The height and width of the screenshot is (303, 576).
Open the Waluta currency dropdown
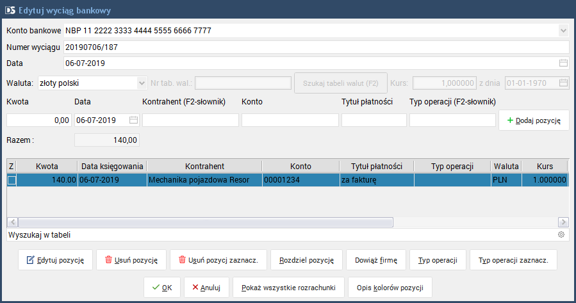142,83
